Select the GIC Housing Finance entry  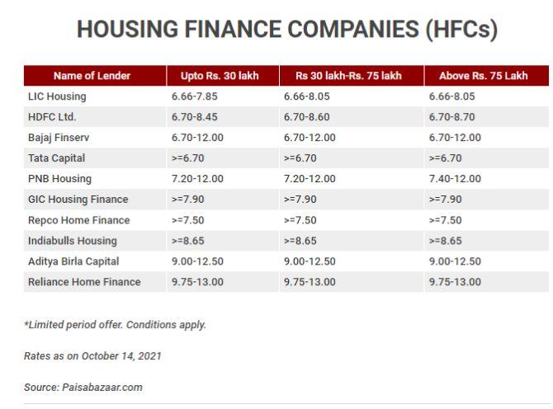tap(78, 200)
